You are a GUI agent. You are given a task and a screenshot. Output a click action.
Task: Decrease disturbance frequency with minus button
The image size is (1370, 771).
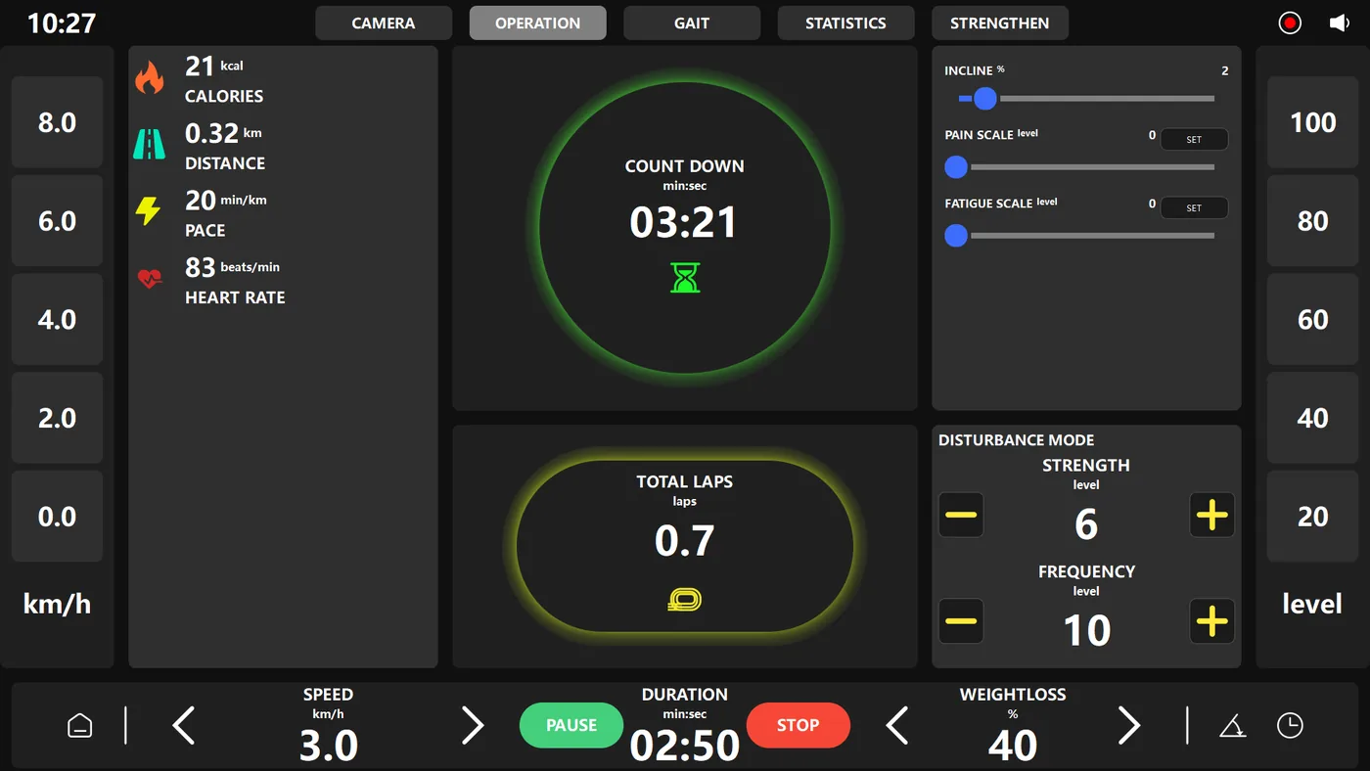pos(962,621)
